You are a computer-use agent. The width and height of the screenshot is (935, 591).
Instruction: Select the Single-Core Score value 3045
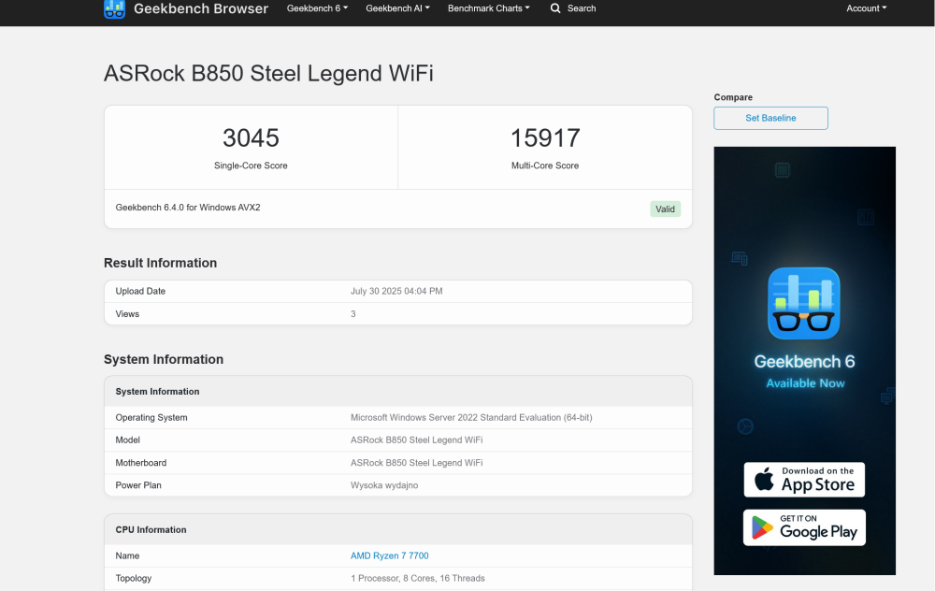pos(250,137)
